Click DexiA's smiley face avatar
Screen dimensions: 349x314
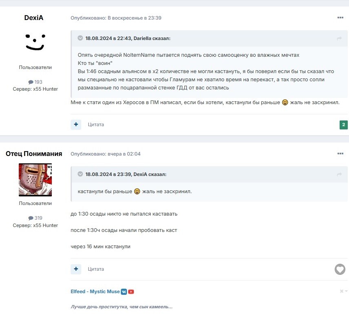tap(35, 42)
